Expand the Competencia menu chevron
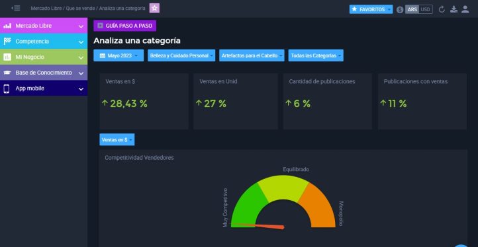Screen dimensions: 478x247 pos(81,42)
